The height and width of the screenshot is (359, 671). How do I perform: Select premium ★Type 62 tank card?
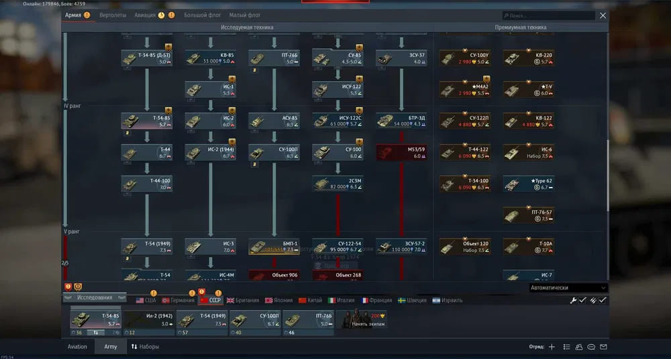point(529,184)
